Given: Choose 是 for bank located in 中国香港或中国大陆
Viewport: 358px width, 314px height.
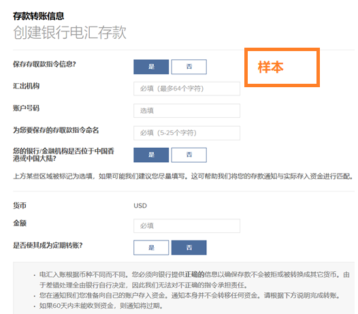Looking at the screenshot, I should (x=151, y=155).
